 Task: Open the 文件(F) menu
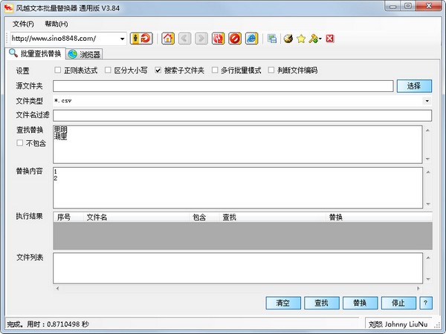point(23,24)
